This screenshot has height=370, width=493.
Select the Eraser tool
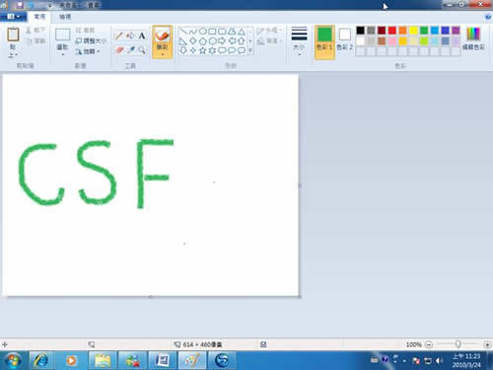(x=119, y=50)
